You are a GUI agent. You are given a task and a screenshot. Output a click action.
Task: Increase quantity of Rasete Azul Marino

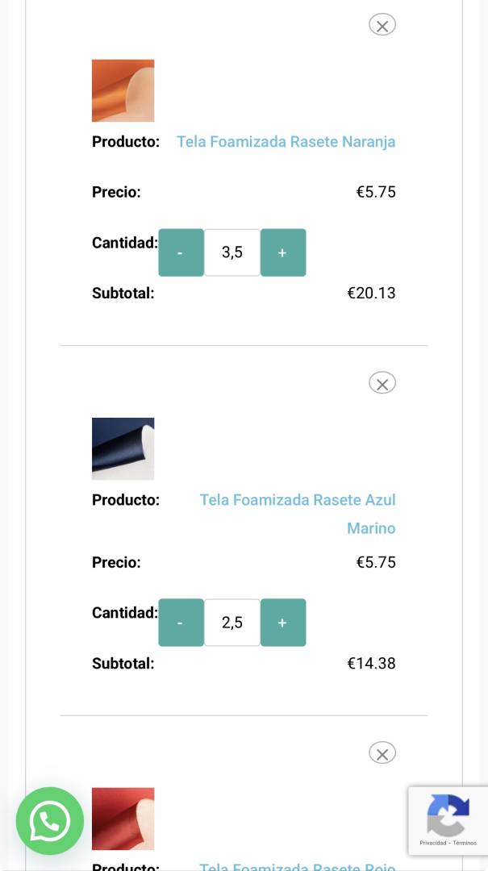tap(283, 623)
